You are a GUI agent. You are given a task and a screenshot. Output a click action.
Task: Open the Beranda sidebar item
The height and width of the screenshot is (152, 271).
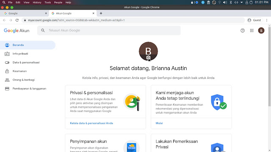[x=28, y=45]
